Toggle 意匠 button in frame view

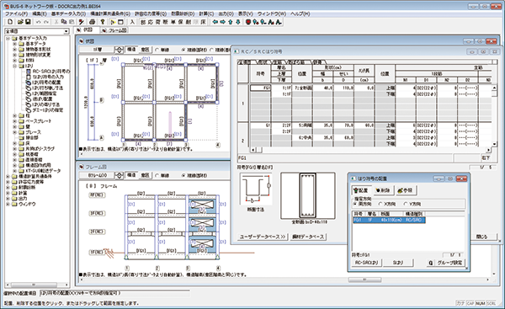point(146,175)
